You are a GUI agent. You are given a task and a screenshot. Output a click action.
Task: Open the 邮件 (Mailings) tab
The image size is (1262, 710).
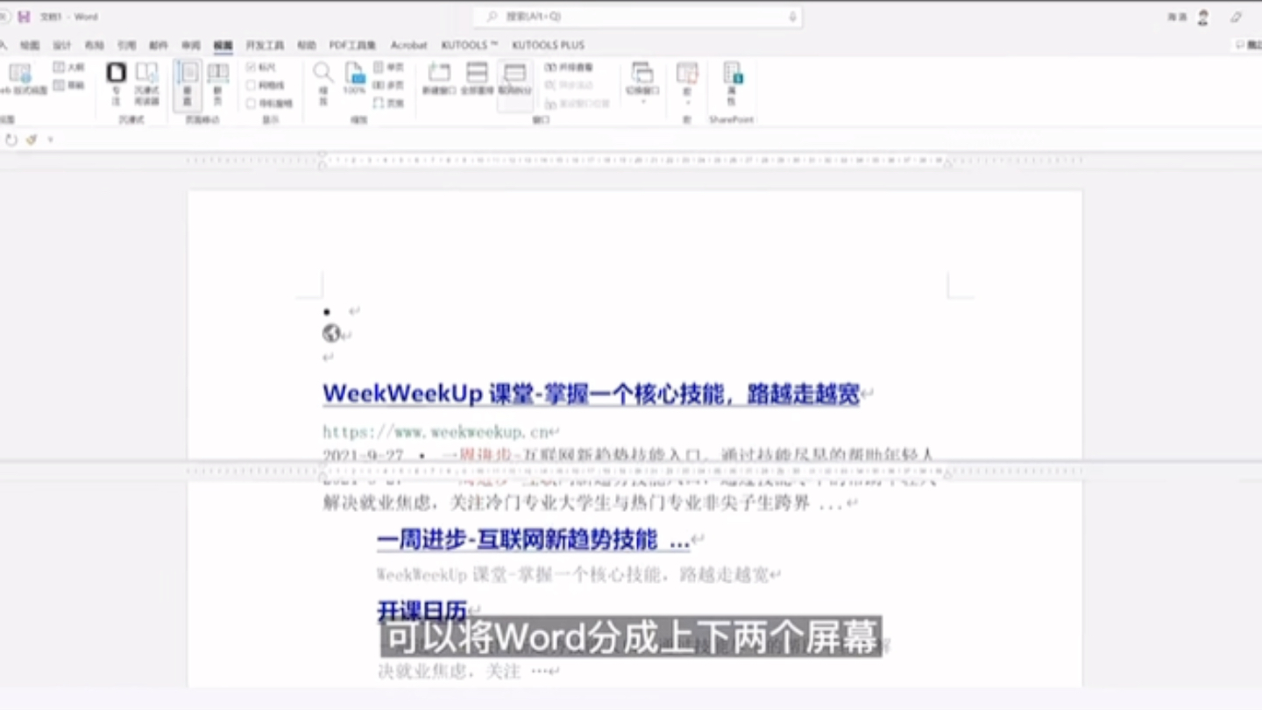(159, 45)
